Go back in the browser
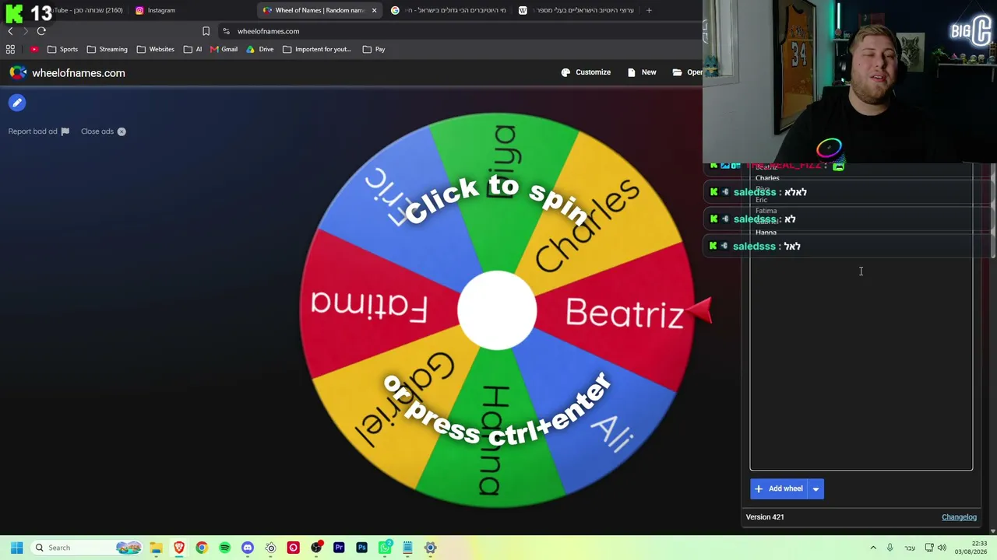This screenshot has height=560, width=997. point(10,31)
